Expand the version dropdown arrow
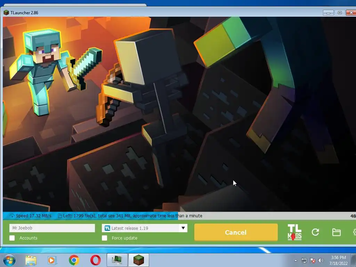The height and width of the screenshot is (267, 356). point(183,228)
